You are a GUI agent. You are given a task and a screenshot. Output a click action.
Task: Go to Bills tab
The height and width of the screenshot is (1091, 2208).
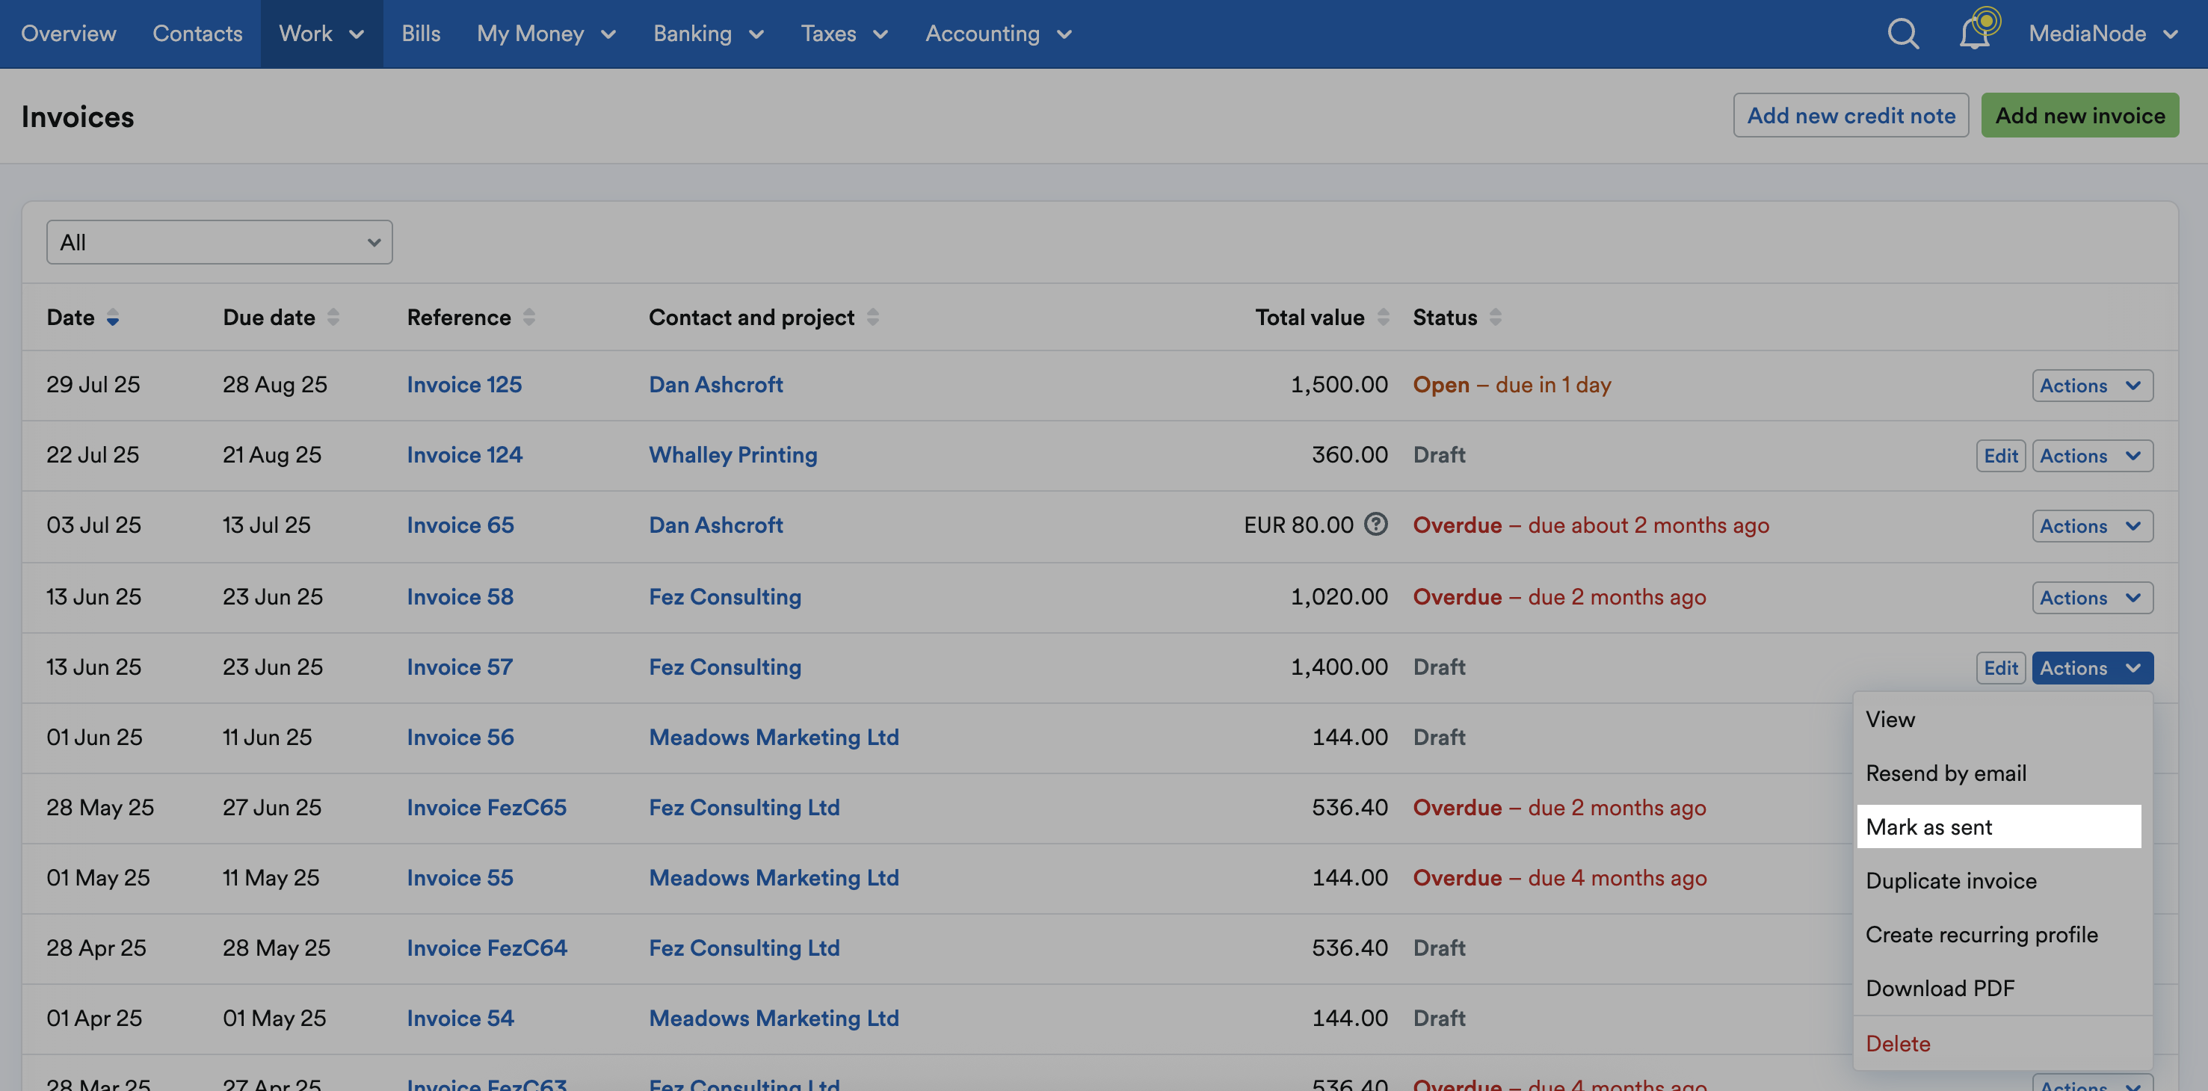coord(421,34)
